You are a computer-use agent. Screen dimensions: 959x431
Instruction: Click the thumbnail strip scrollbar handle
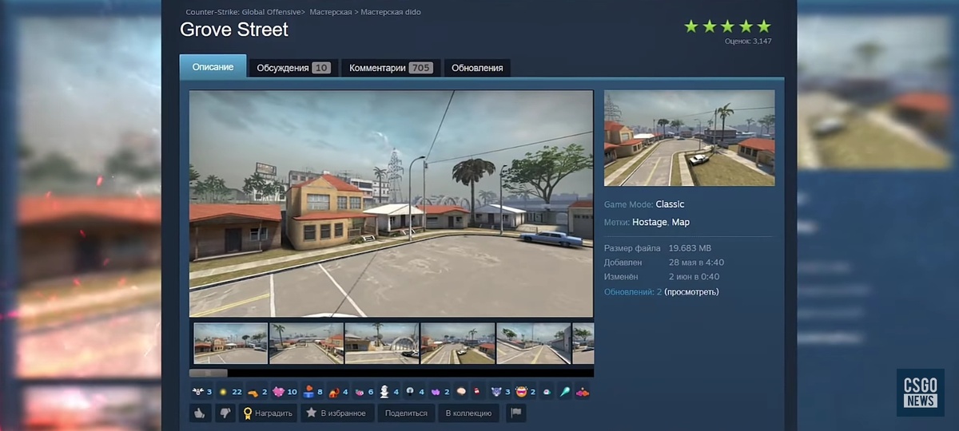209,373
